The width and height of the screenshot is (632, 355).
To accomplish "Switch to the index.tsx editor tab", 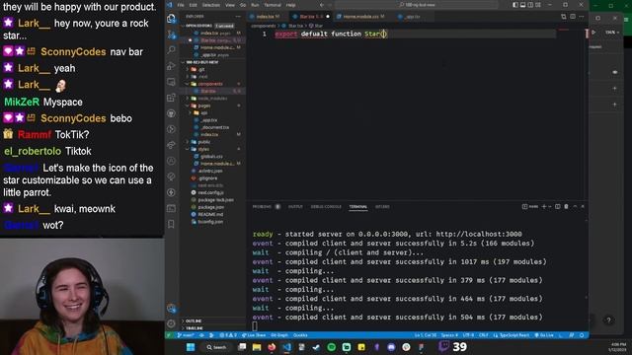I will [x=268, y=17].
